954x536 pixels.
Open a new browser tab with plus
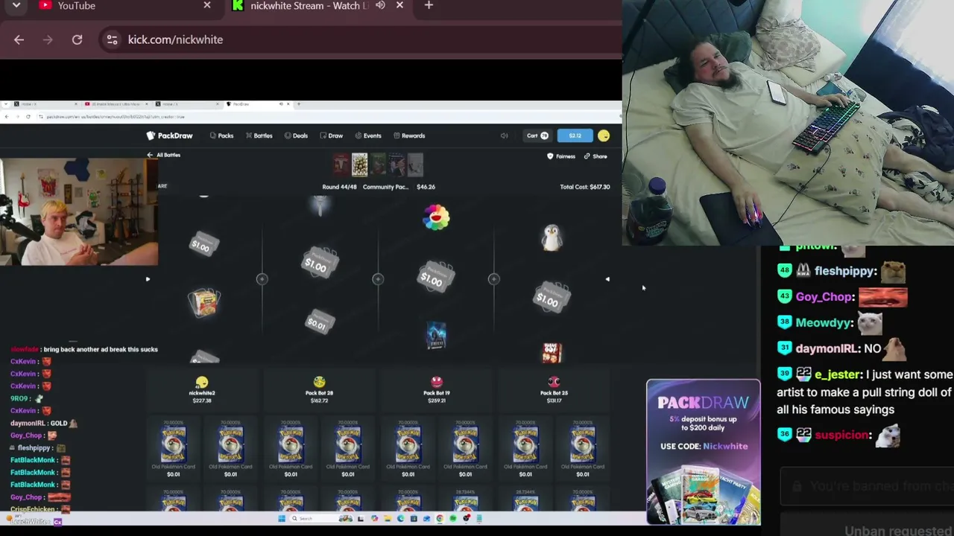pos(429,5)
